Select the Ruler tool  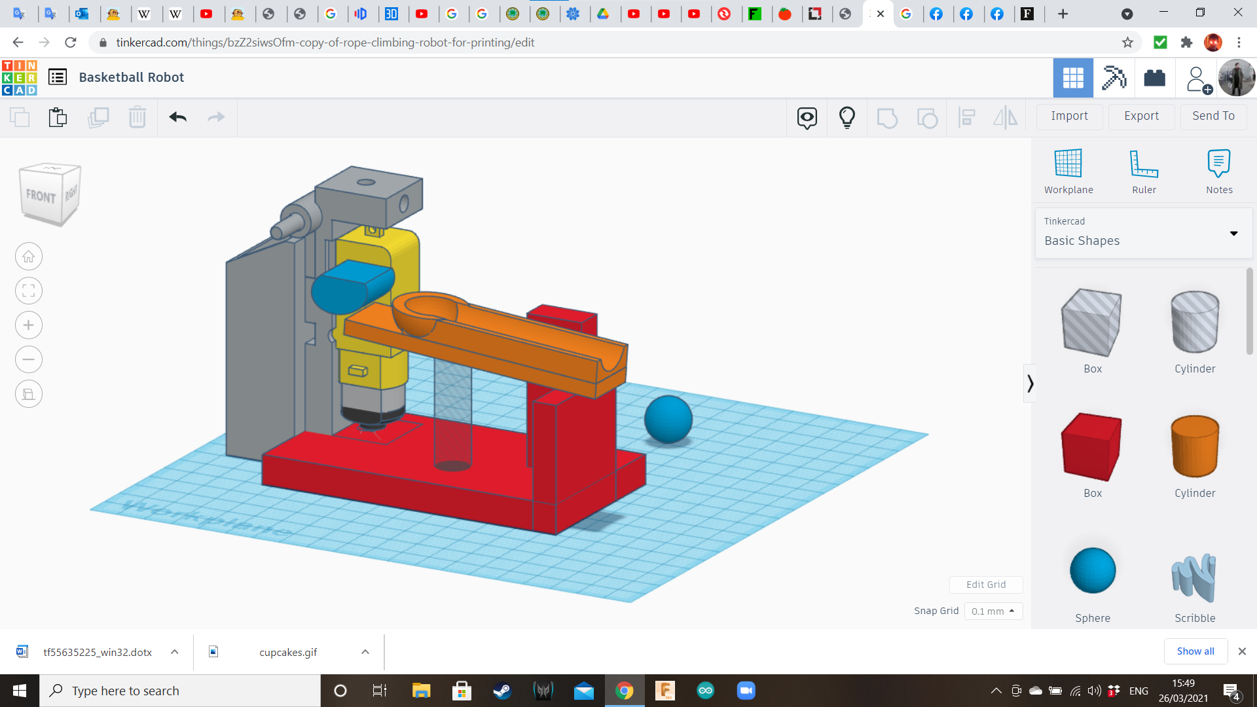[x=1144, y=170]
